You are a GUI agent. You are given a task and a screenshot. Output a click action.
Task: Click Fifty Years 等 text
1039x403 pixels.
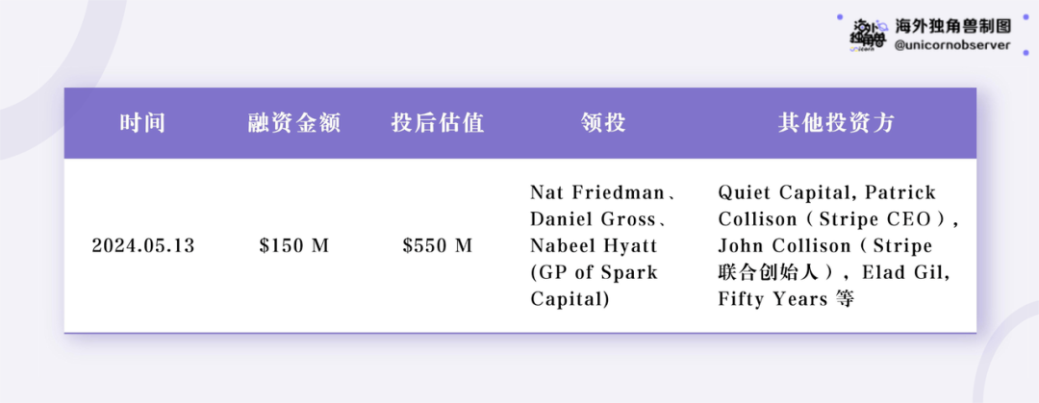786,299
